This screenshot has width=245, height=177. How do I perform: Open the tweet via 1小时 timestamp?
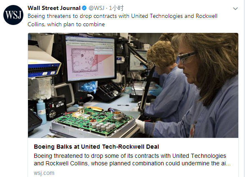pos(116,8)
